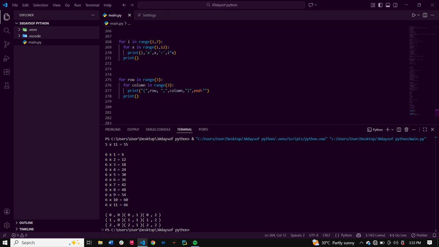This screenshot has height=247, width=439.
Task: Click Go Live in status bar
Action: (398, 235)
